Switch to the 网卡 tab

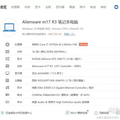82,7
